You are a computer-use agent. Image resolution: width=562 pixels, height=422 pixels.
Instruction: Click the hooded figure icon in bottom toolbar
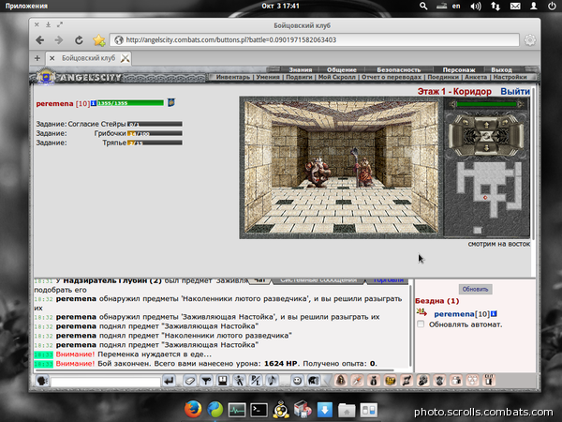click(x=341, y=381)
